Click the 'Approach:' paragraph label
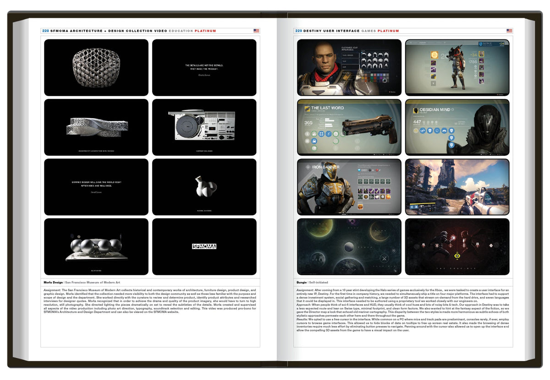 pos(304,304)
